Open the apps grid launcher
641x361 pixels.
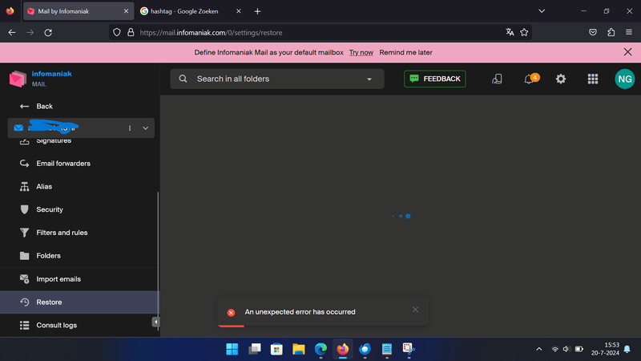(x=593, y=79)
